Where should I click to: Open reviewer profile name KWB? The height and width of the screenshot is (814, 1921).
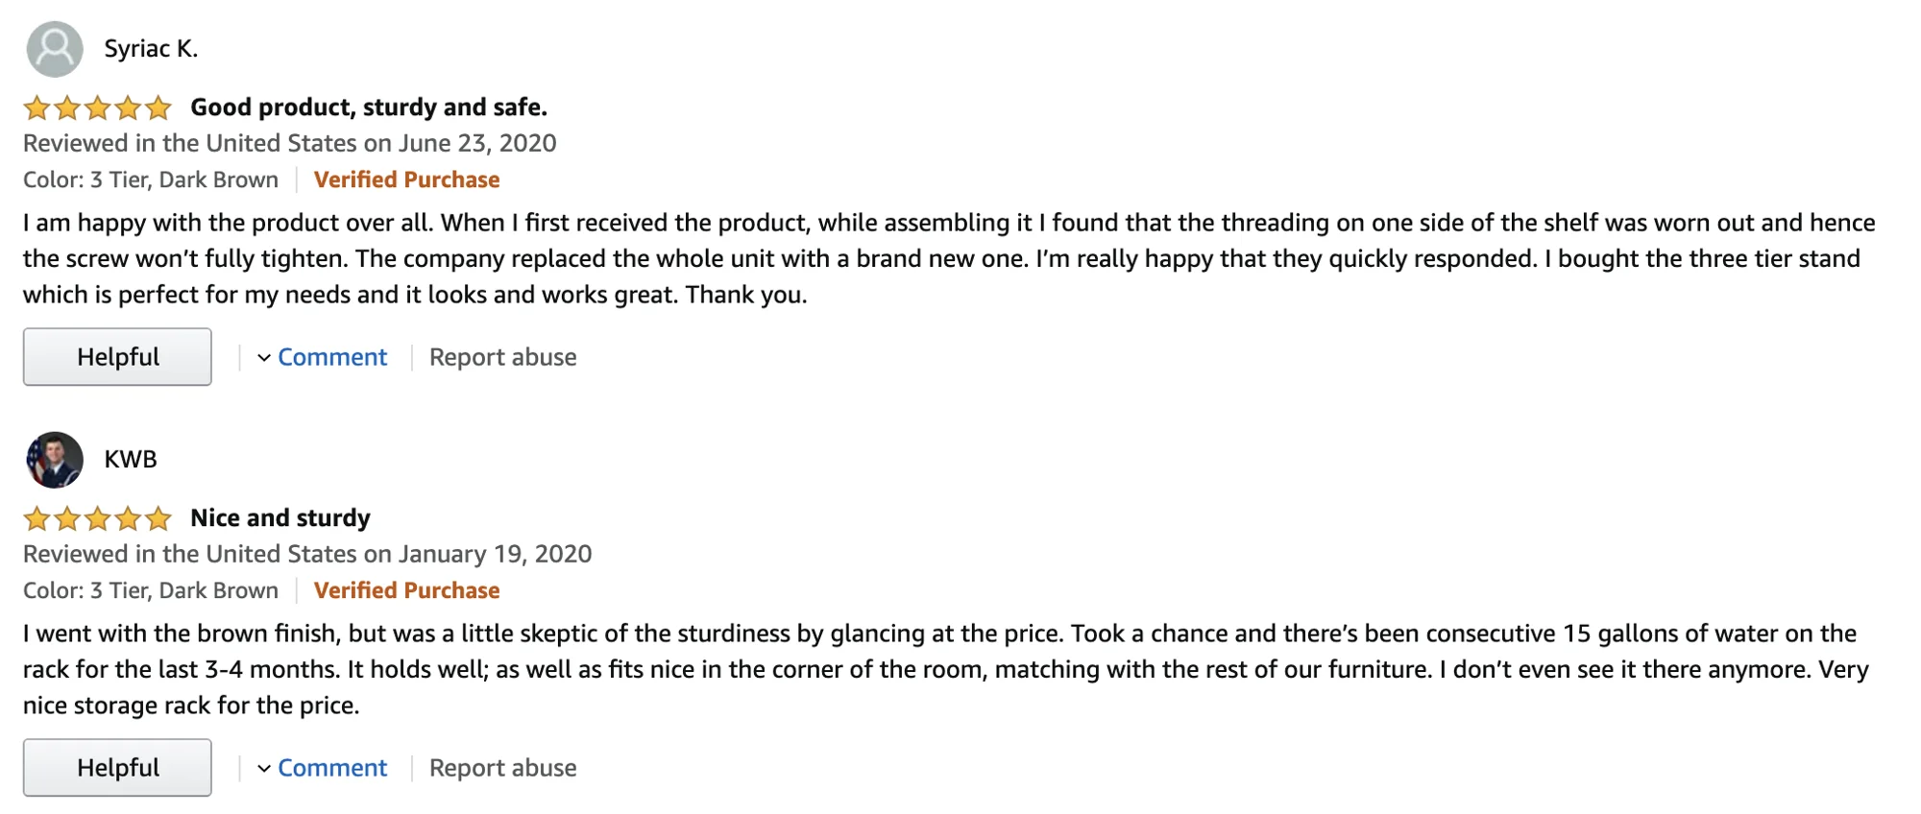point(131,460)
